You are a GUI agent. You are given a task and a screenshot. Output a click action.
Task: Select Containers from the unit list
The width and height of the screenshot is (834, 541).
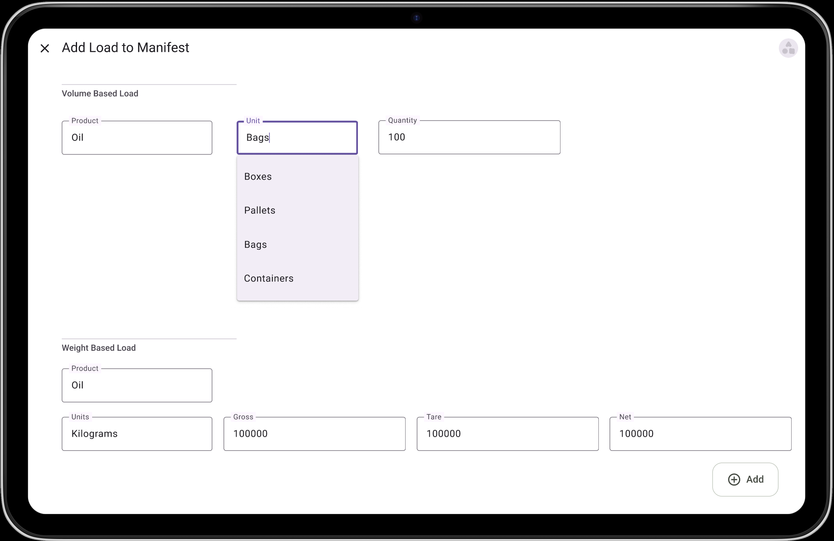click(x=269, y=278)
